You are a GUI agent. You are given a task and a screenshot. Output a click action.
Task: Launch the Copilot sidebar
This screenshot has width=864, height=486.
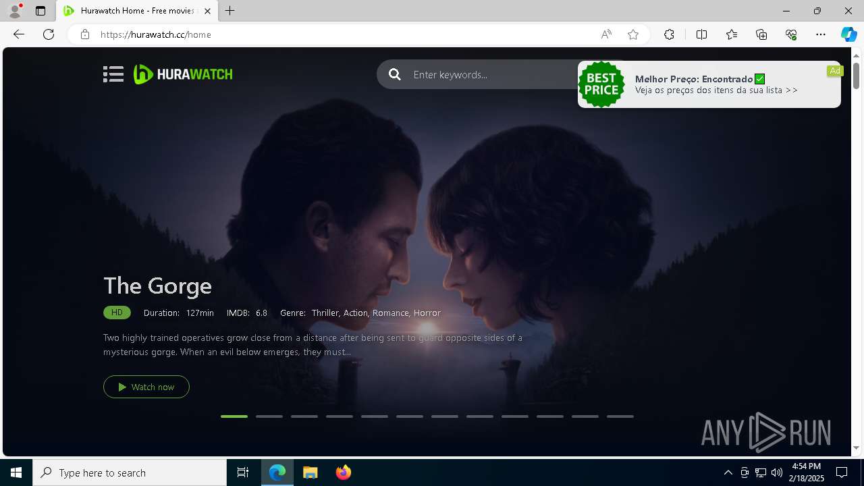pos(848,34)
